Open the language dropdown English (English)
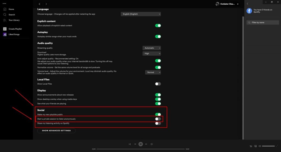281x152 pixels. point(141,14)
